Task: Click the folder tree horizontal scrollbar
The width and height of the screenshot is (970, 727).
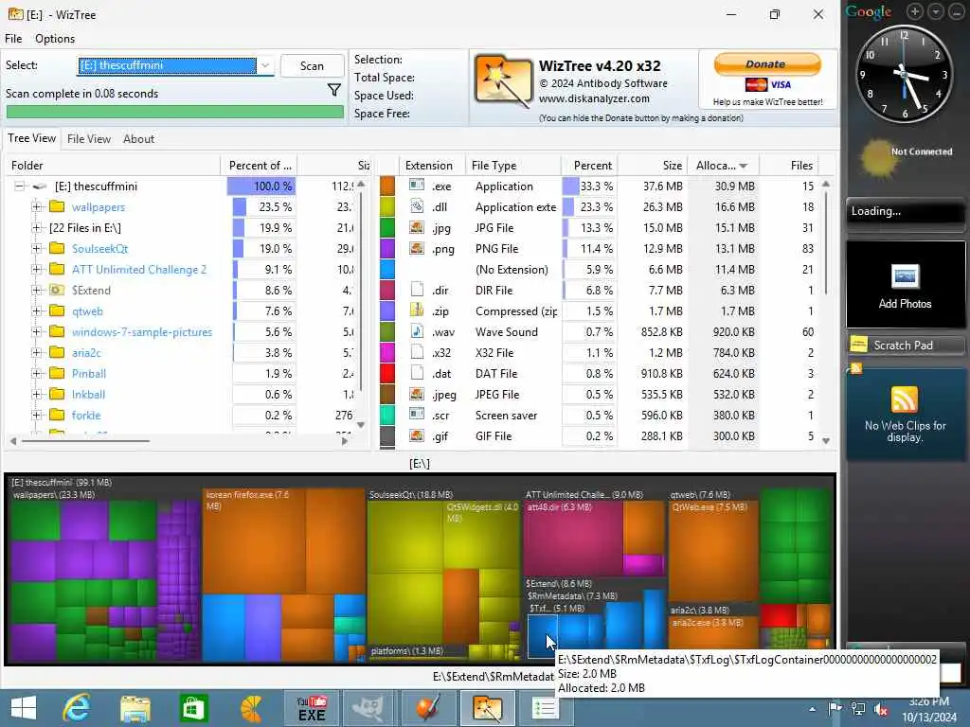Action: [86, 441]
